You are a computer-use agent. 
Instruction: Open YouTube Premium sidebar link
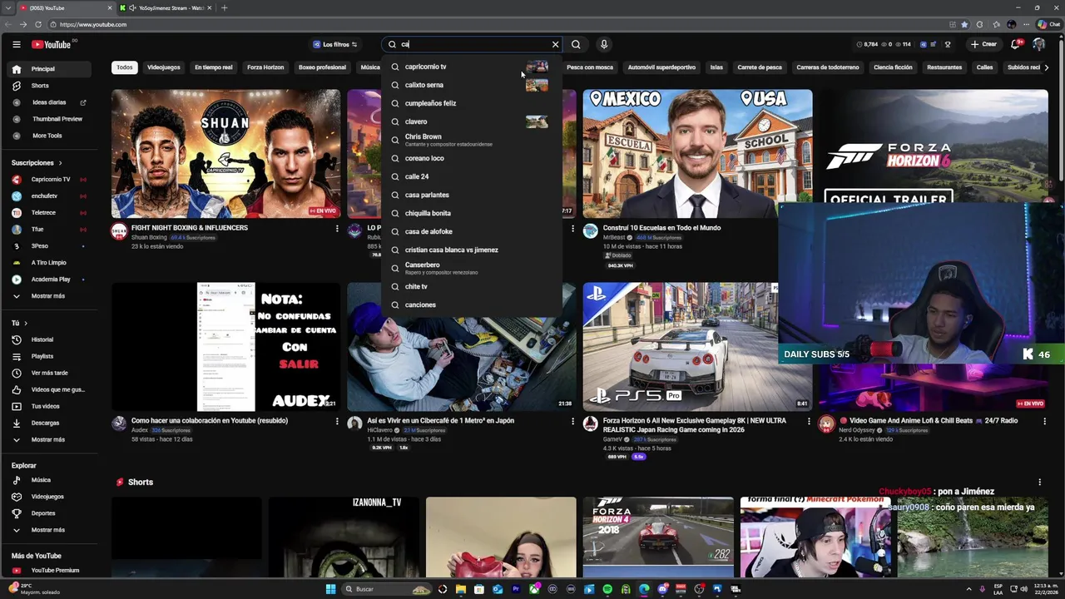pos(48,571)
